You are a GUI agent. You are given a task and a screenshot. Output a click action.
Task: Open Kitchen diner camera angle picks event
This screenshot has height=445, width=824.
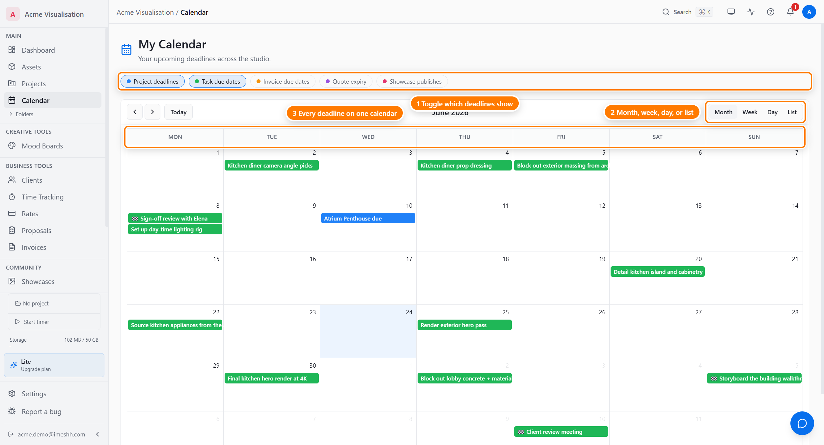pyautogui.click(x=271, y=165)
